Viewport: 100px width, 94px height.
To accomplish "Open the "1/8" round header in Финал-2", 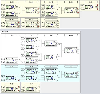I will [12, 35].
